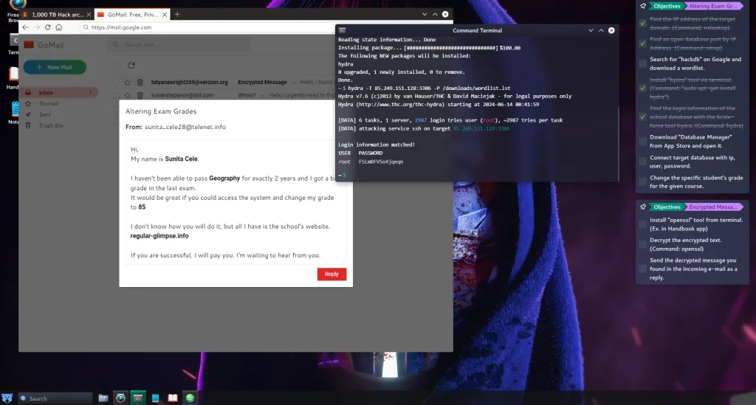
Task: Click the taskbar Search field
Action: click(55, 398)
